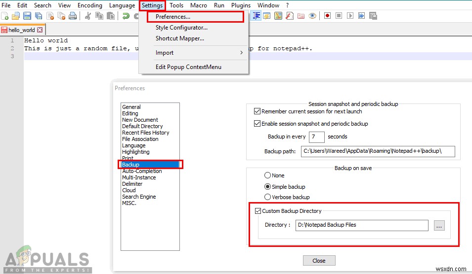Click the New file toolbar icon
The height and width of the screenshot is (274, 472).
[5, 16]
